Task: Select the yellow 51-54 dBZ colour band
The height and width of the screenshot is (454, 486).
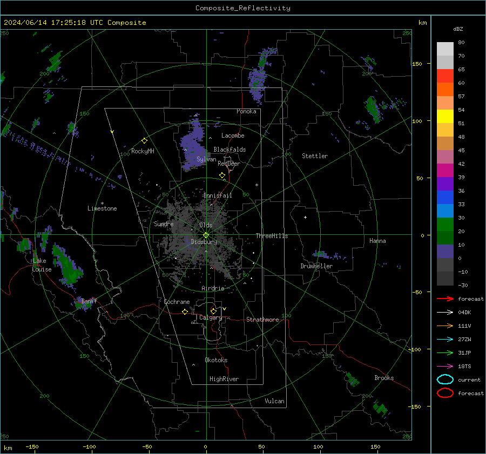Action: [445, 116]
